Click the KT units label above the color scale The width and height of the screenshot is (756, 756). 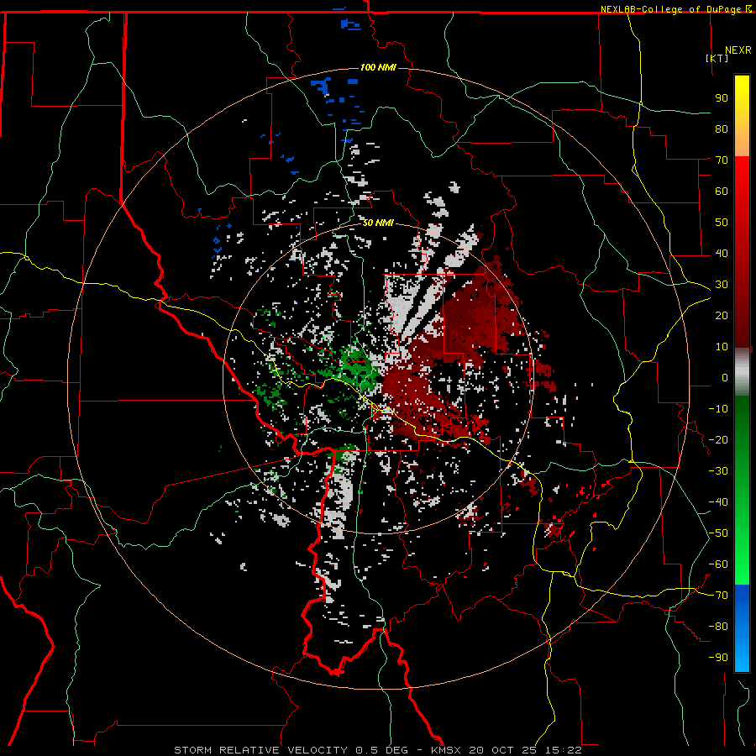point(717,58)
